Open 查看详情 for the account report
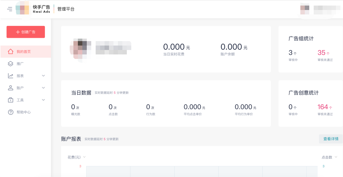 (331, 139)
